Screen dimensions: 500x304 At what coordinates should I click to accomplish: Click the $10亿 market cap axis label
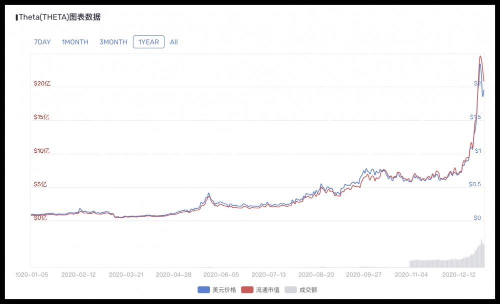click(x=42, y=151)
